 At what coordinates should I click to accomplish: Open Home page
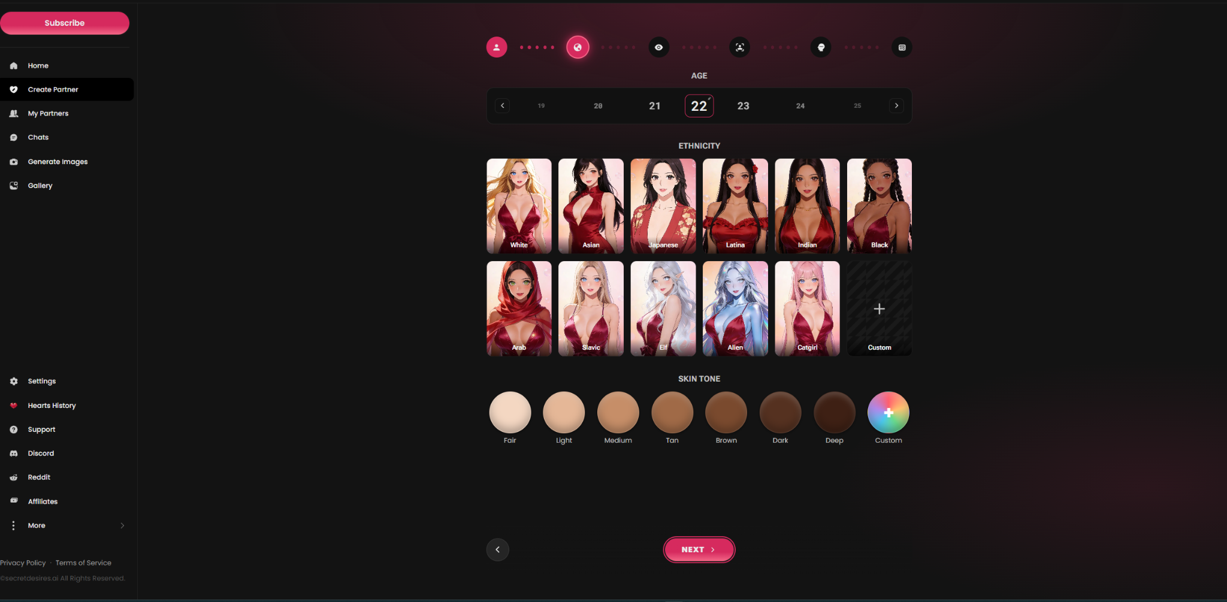(38, 66)
